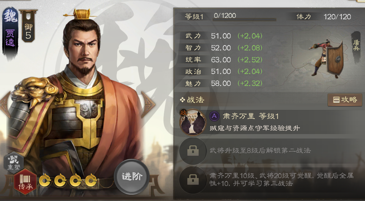Go to previous general with left arrow

[x=5, y=105]
